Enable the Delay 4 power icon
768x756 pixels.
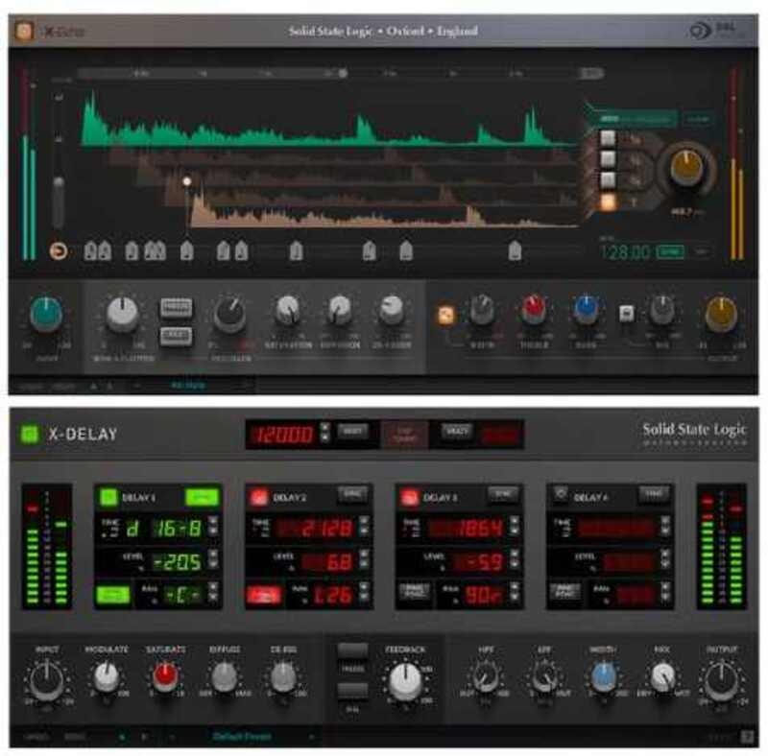click(562, 496)
